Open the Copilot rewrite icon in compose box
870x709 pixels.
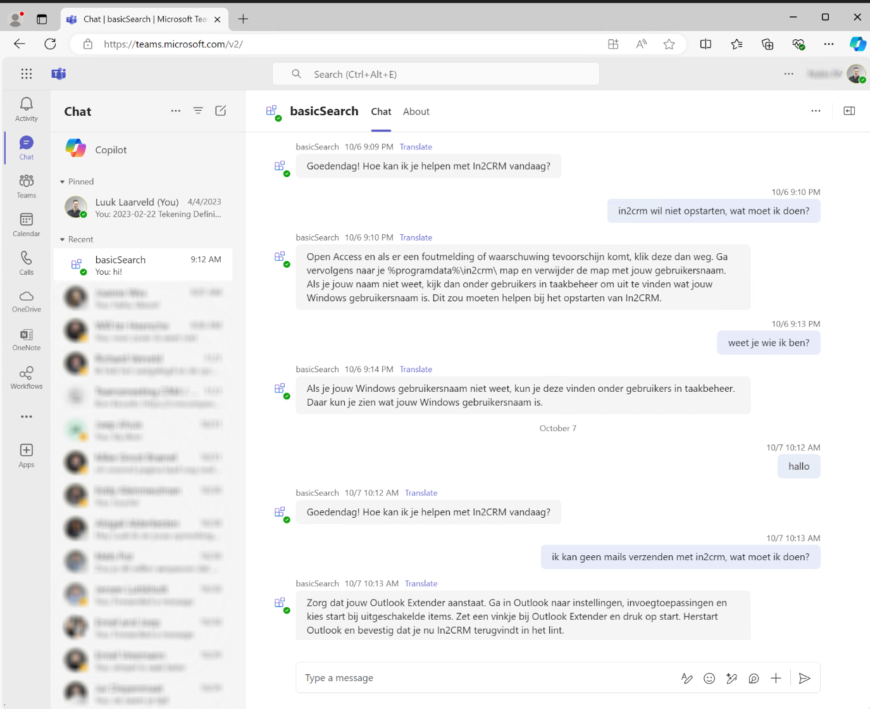tap(731, 678)
